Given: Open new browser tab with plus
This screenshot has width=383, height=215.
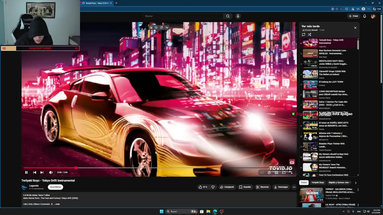Looking at the screenshot, I should pos(116,3).
